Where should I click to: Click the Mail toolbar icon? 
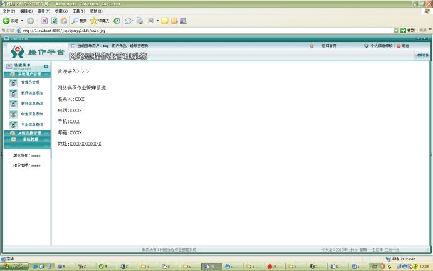point(128,21)
